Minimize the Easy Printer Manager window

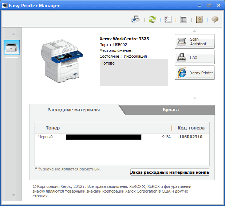[199, 6]
